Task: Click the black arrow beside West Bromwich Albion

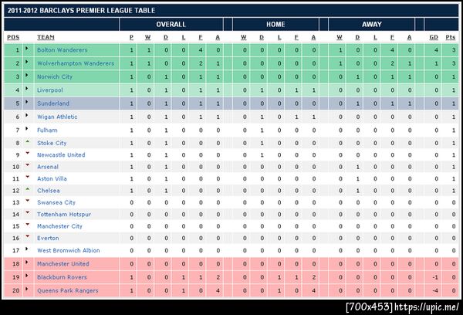Action: point(28,249)
